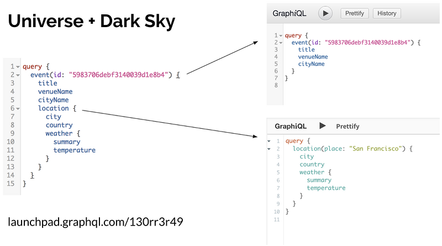The height and width of the screenshot is (246, 442).
Task: Click 'query' keyword in the left editor
Action: tap(32, 67)
